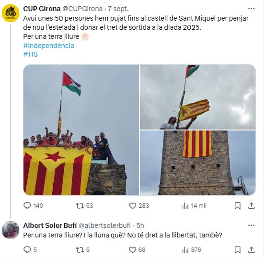Bookmark the CUP Girona tweet
Image resolution: width=265 pixels, height=260 pixels.
click(x=238, y=206)
